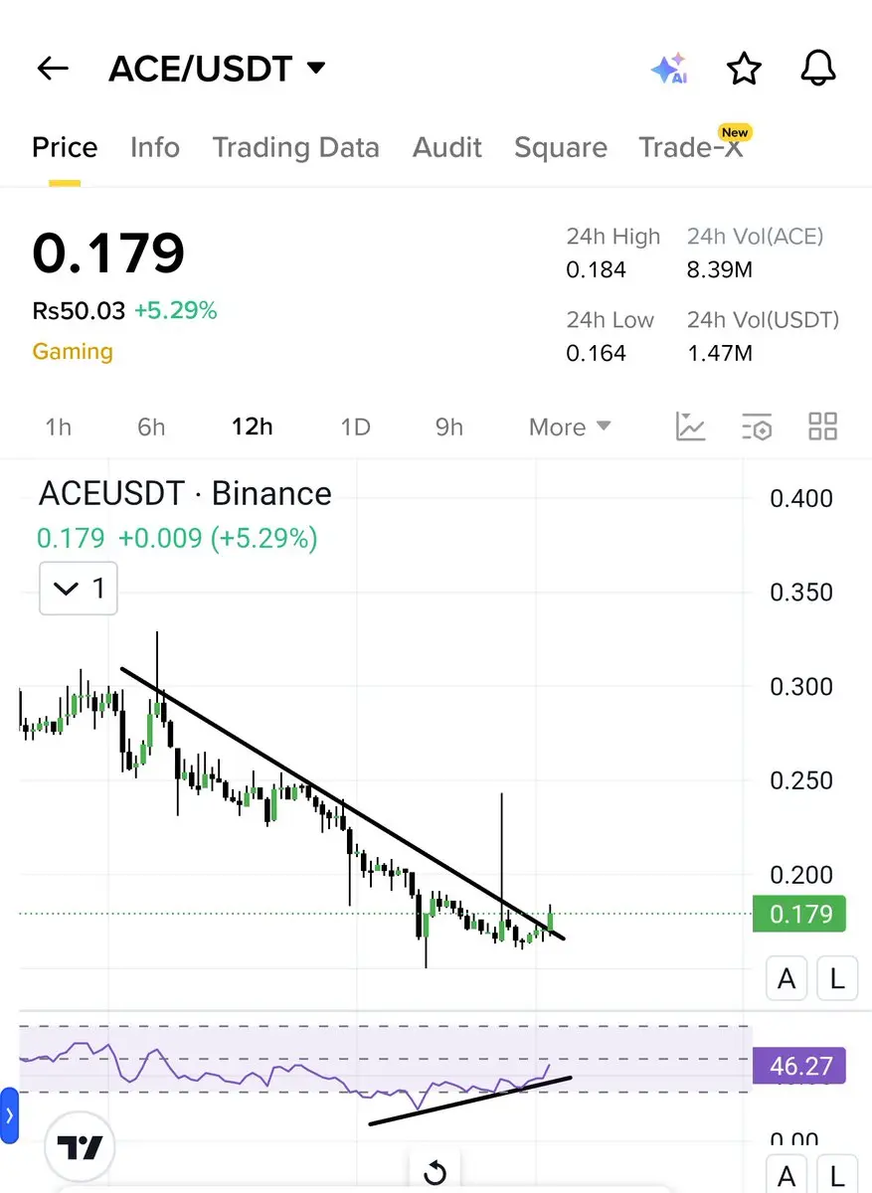The height and width of the screenshot is (1193, 872).
Task: Open the Trade-X tab
Action: (691, 148)
